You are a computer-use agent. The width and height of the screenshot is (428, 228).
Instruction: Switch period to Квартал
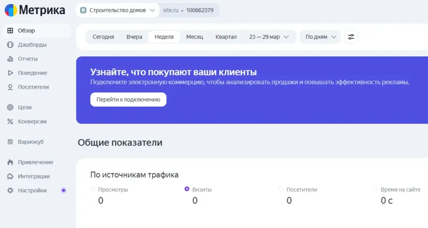(x=226, y=37)
